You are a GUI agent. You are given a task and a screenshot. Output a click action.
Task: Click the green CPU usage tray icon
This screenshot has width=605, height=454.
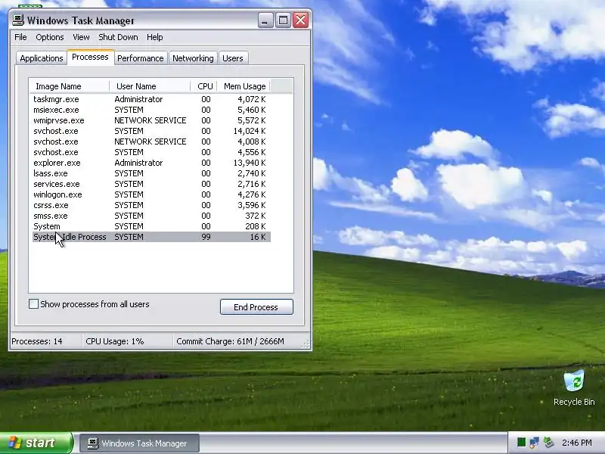(521, 443)
